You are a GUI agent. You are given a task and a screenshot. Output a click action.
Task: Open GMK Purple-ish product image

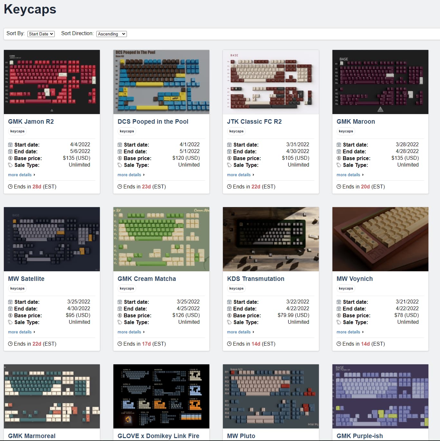(380, 396)
